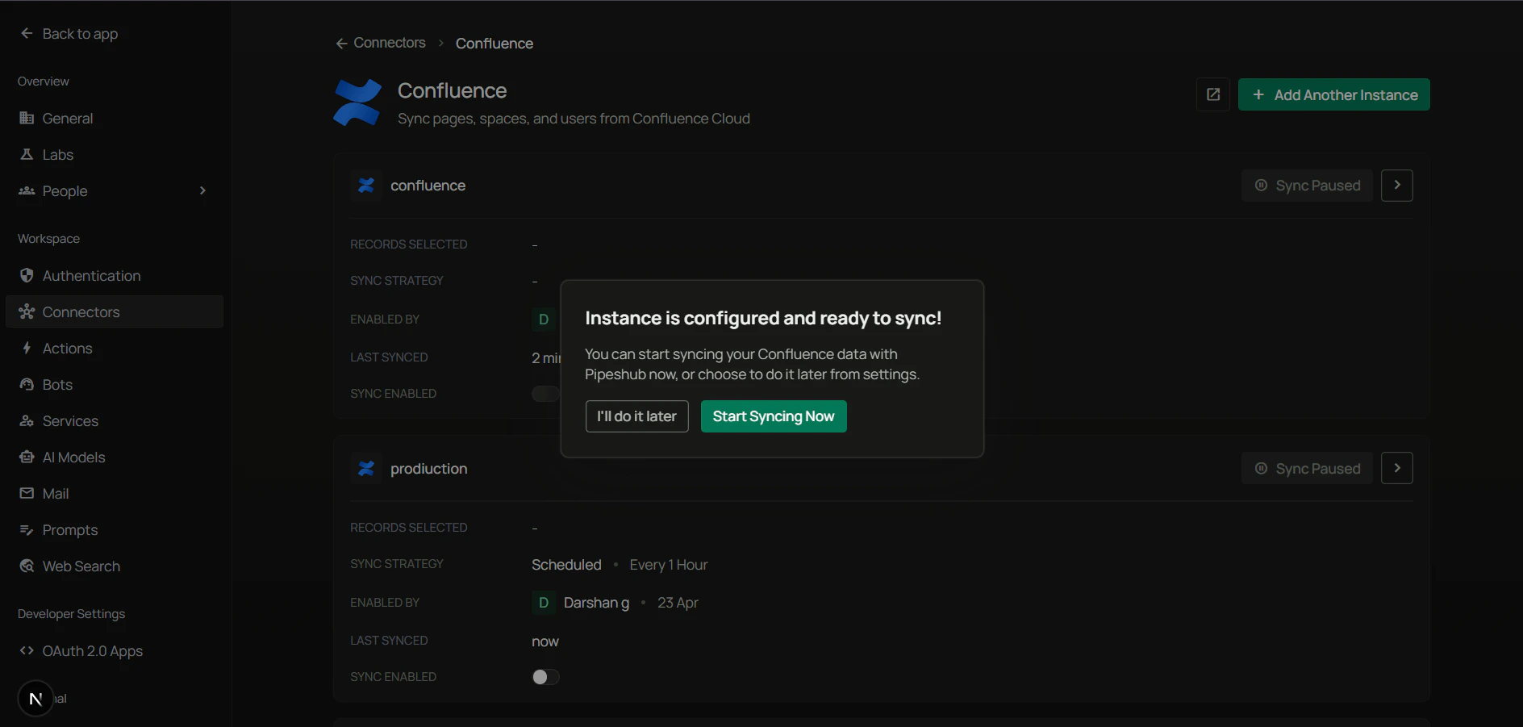Open General in the sidebar

coord(114,118)
